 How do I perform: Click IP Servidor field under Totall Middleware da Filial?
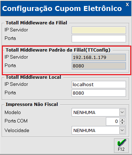click(x=99, y=30)
